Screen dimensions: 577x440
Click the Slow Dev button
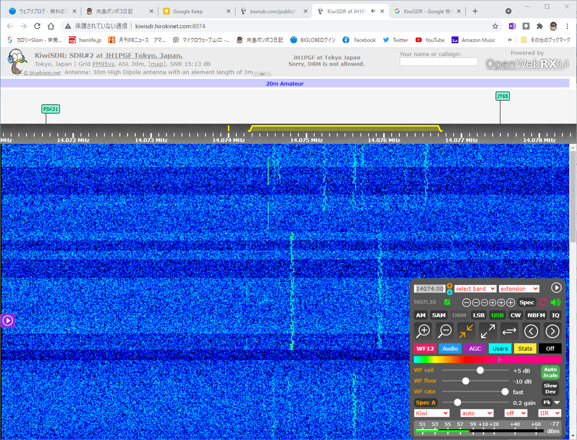click(x=550, y=389)
